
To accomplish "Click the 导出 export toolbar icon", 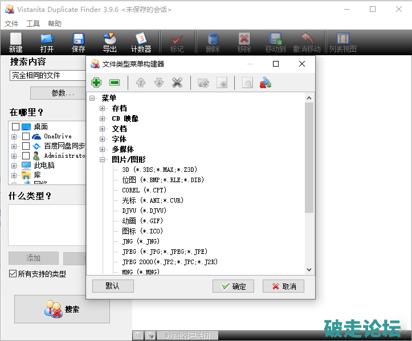I will (x=110, y=43).
